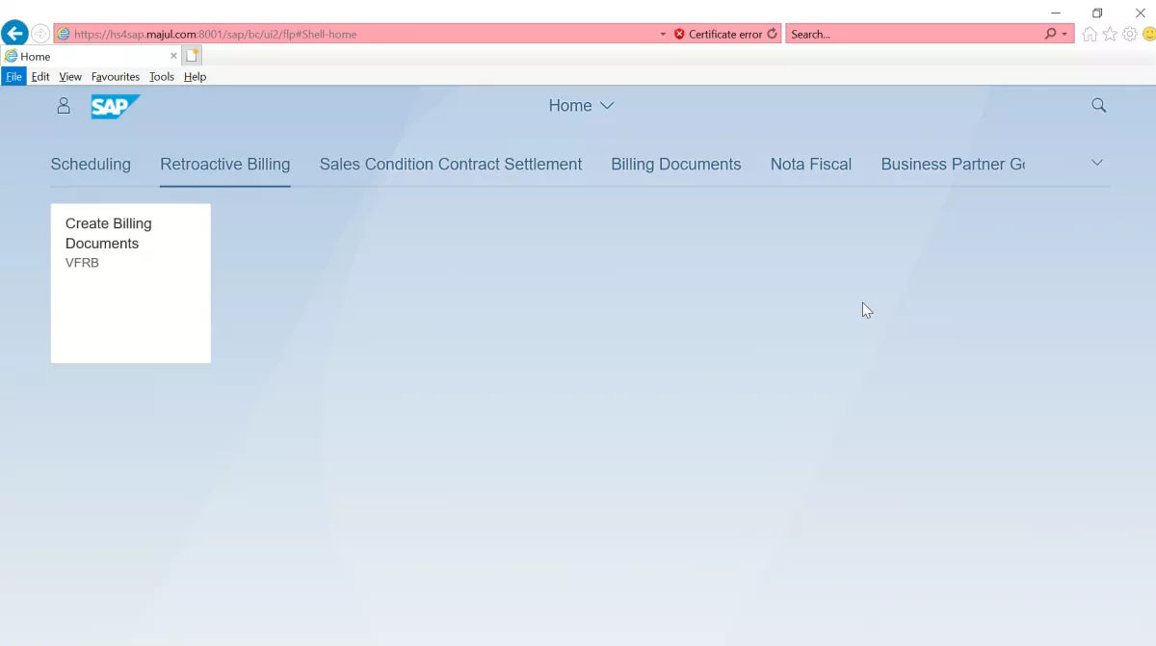Open the View menu
The image size is (1156, 646).
(x=70, y=77)
